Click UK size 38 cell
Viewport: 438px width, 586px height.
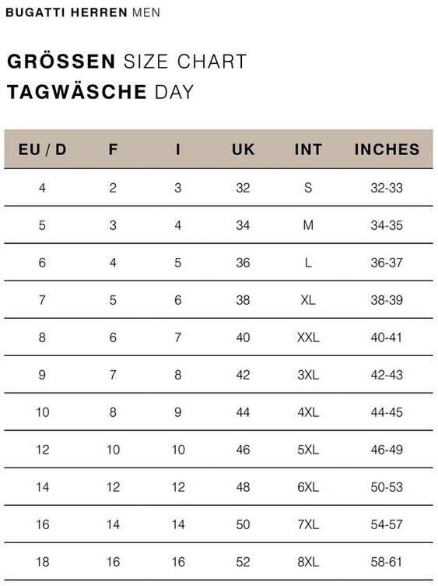(243, 300)
